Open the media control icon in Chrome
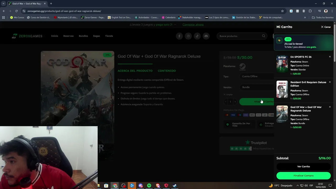 [319, 11]
